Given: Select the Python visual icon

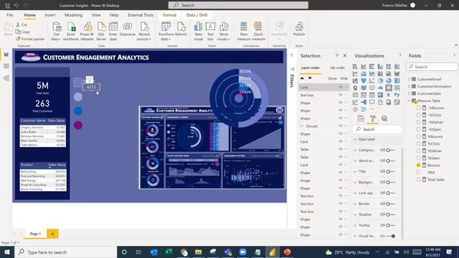Looking at the screenshot, I should [x=397, y=95].
